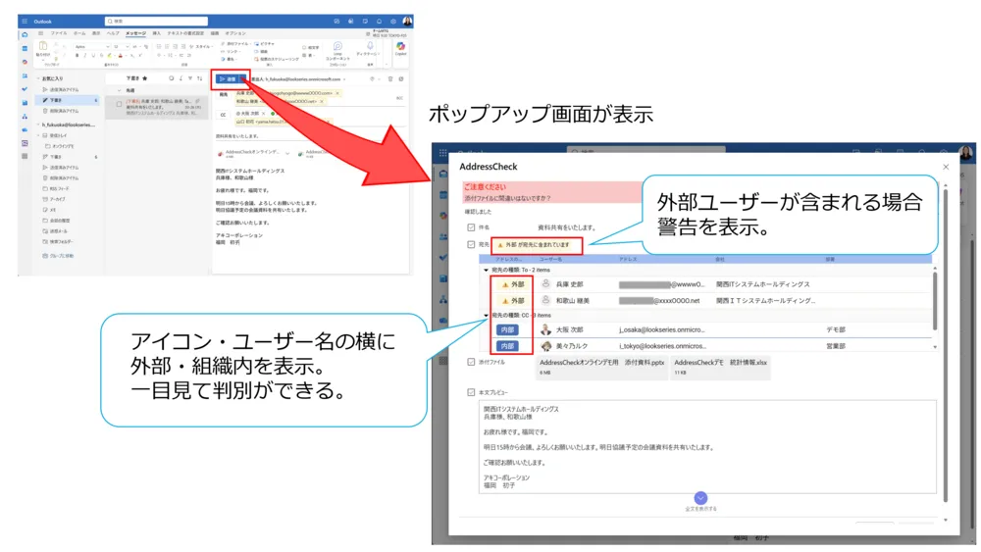This screenshot has height=552, width=981.
Task: Click the CC recipient picker button
Action: [223, 115]
